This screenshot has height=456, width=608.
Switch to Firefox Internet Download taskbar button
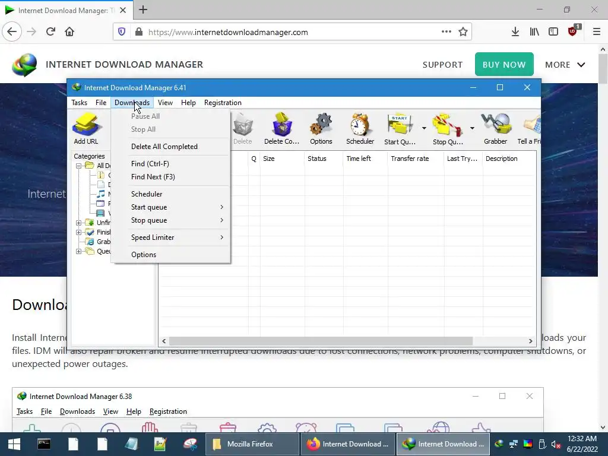tap(348, 444)
